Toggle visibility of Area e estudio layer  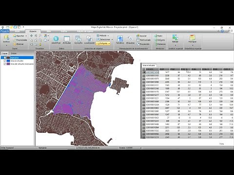tap(5, 61)
